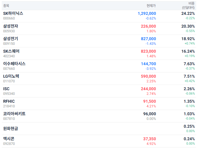Select stock code 009150
Image resolution: width=200 pixels, height=151 pixels.
point(9,44)
